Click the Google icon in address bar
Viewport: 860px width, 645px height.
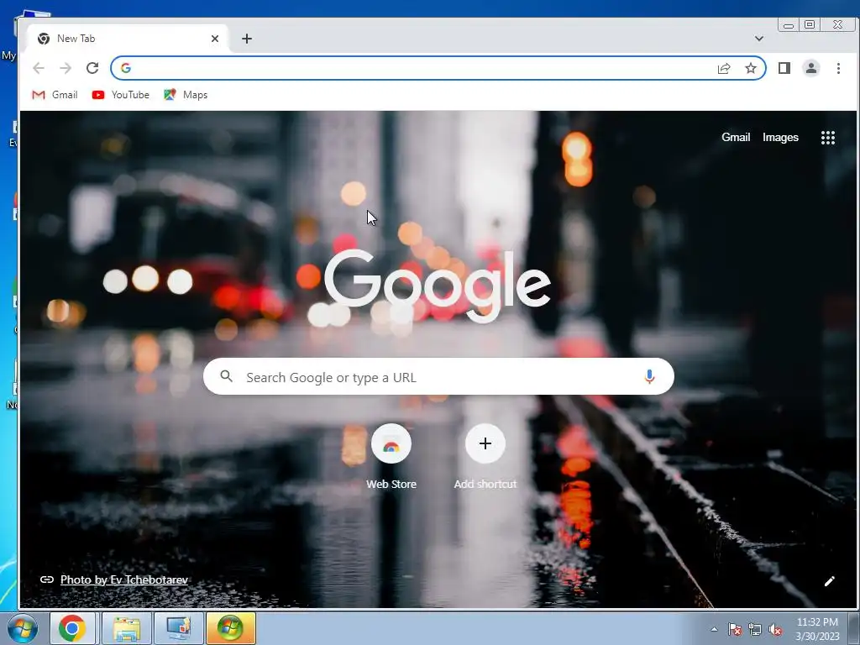pyautogui.click(x=126, y=68)
